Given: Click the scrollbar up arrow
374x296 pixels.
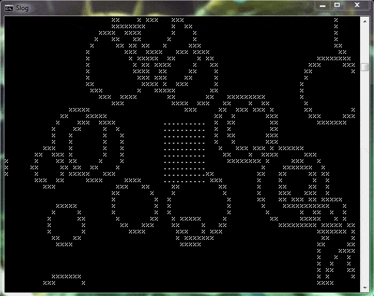Looking at the screenshot, I should pos(365,21).
